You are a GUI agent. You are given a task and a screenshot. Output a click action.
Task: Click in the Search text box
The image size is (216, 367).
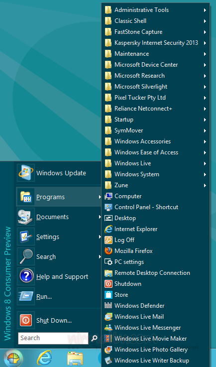(x=53, y=338)
